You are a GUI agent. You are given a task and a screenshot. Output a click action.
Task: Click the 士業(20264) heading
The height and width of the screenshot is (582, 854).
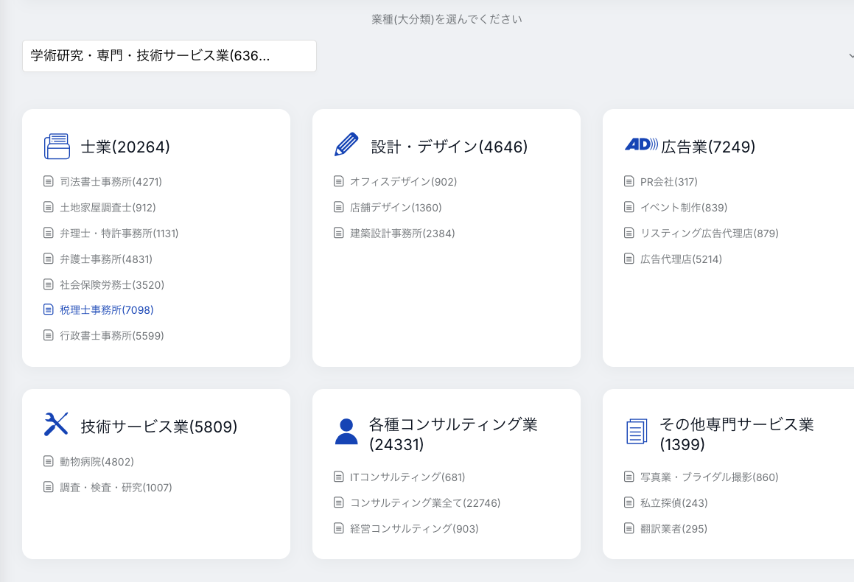pos(125,147)
